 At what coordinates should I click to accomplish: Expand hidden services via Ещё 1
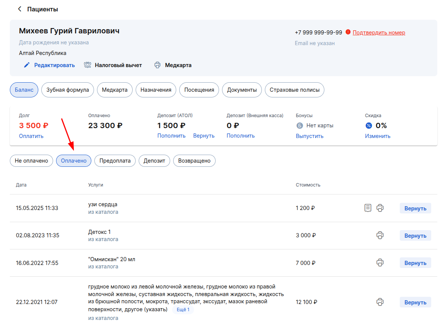click(183, 309)
